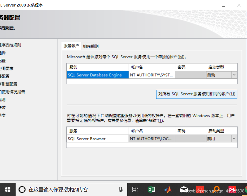
Task: Open the Windows Start menu
Action: click(x=8, y=190)
